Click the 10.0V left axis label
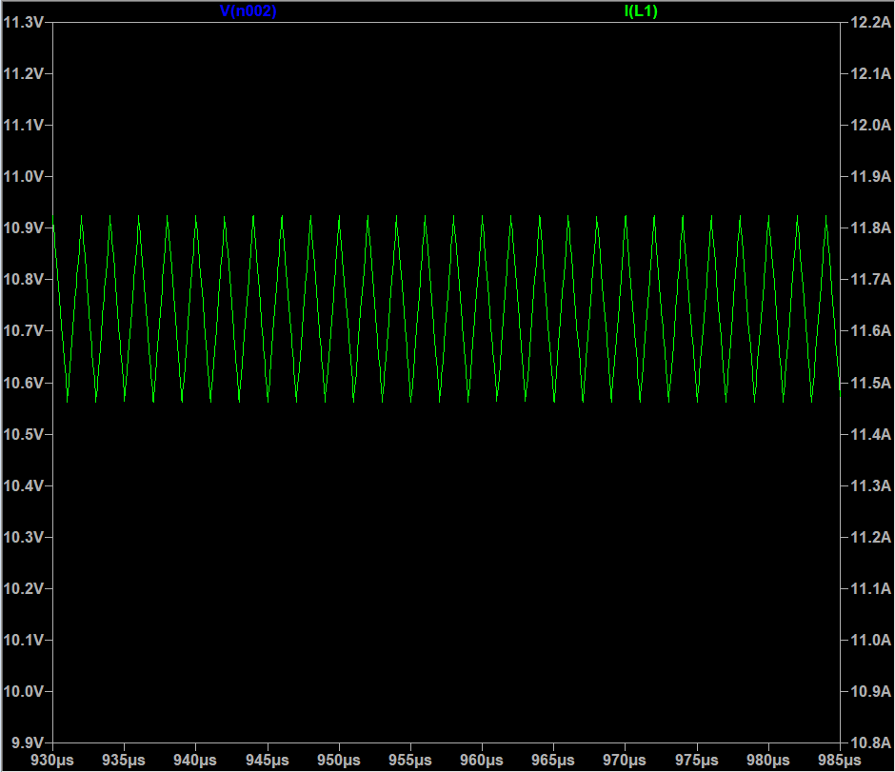 coord(24,691)
